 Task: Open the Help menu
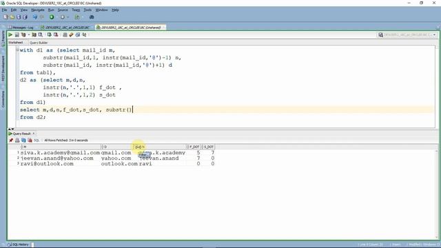115,10
